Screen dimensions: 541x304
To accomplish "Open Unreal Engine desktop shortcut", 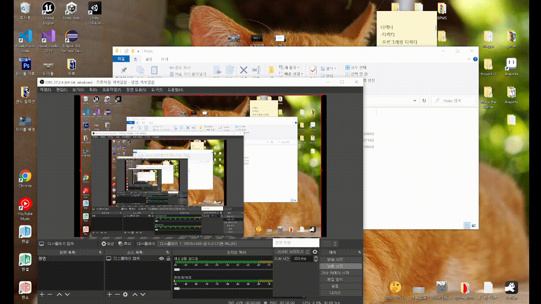I will click(48, 13).
